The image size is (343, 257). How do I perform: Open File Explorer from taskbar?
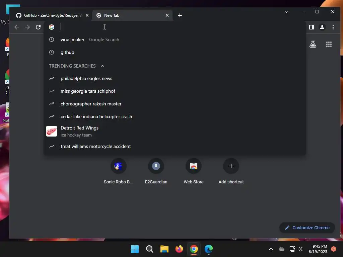(x=164, y=249)
